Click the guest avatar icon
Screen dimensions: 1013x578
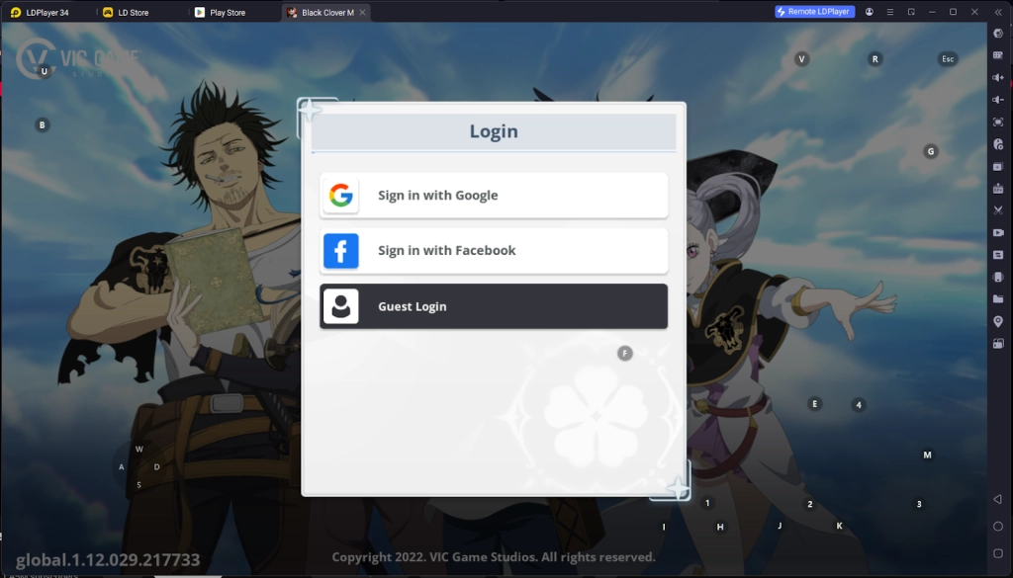(x=340, y=306)
